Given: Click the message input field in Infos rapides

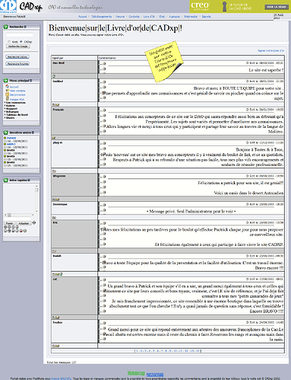Looking at the screenshot, I should click(17, 219).
